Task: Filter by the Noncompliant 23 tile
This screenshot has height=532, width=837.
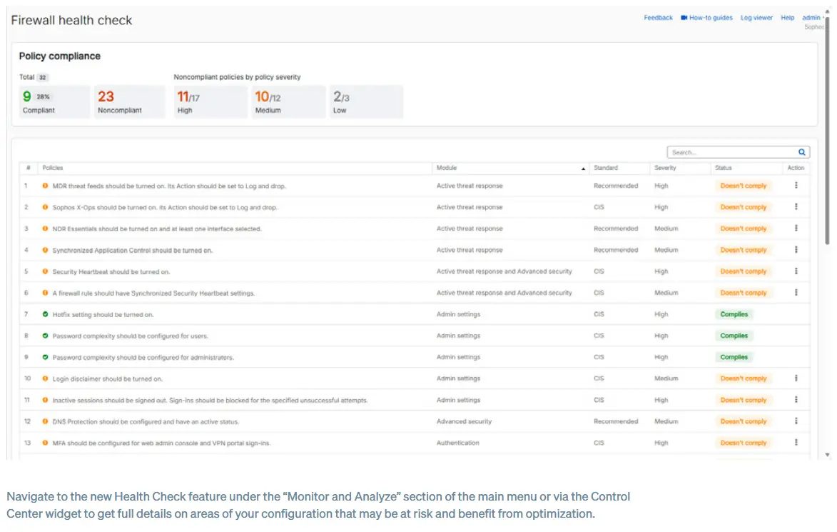Action: (x=129, y=101)
